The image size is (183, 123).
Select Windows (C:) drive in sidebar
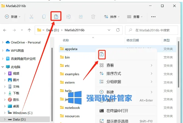[23, 113]
